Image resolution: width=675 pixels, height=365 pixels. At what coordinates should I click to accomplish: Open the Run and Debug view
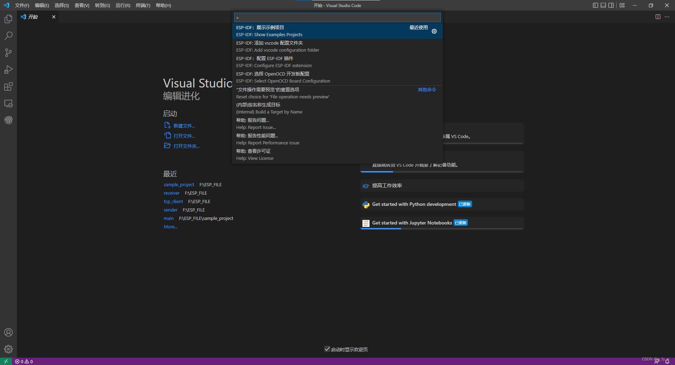tap(8, 70)
